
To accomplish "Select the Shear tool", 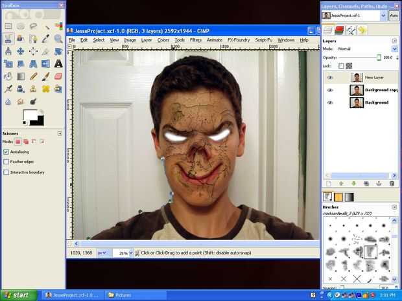I will (21, 63).
